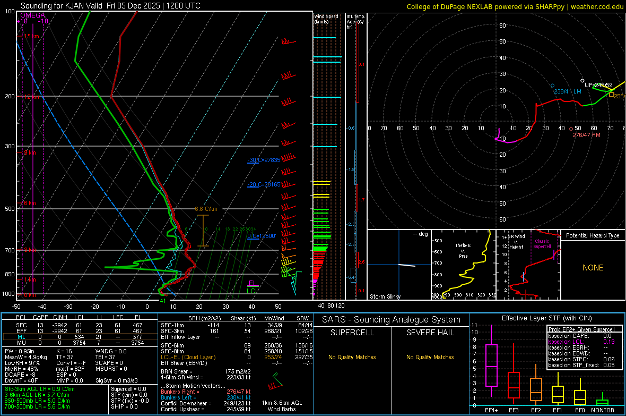This screenshot has width=626, height=416.
Task: Click the 'SFC-1km' SRH row label
Action: click(172, 325)
